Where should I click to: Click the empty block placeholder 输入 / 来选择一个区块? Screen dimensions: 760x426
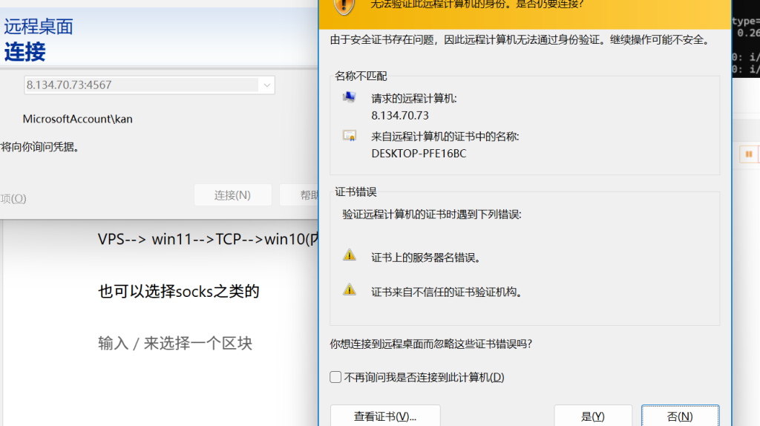click(175, 344)
